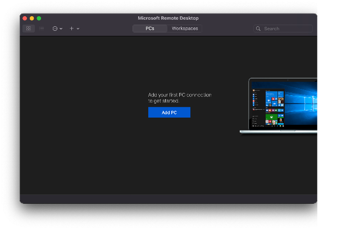The image size is (337, 229).
Task: Close the Microsoft Remote Desktop window
Action: (25, 18)
